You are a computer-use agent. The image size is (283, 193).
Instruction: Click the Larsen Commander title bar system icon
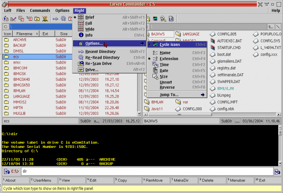(4, 4)
